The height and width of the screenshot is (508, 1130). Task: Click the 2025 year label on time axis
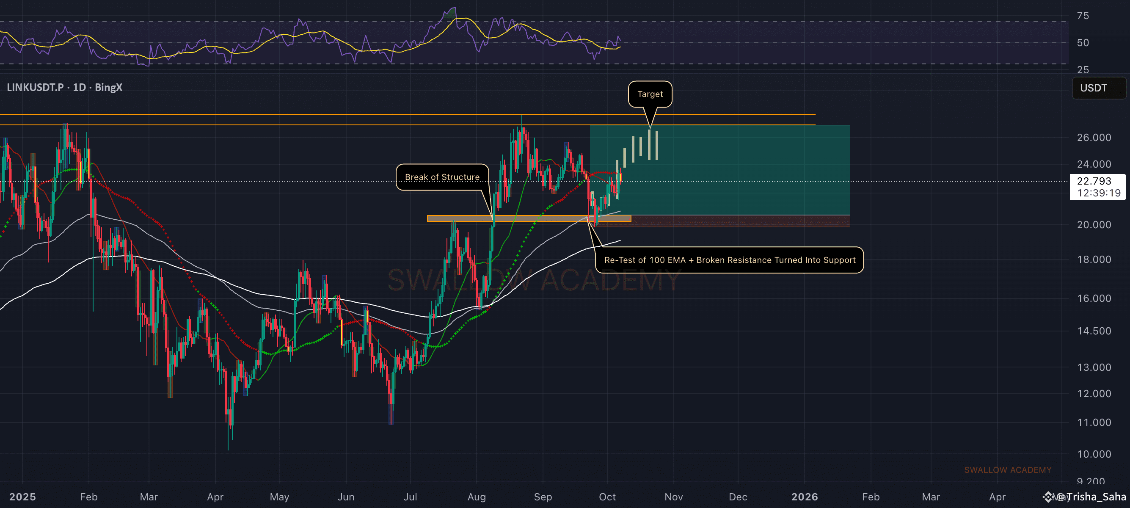(x=22, y=497)
